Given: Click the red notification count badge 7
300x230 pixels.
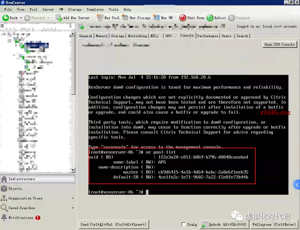Looking at the screenshot, I should point(38,218).
